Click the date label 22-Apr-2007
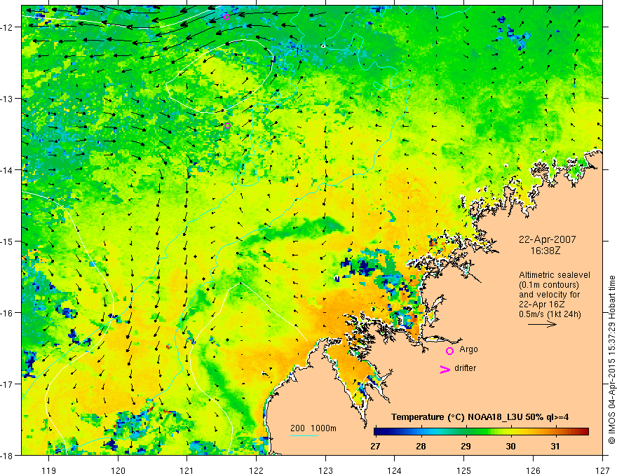 [548, 239]
